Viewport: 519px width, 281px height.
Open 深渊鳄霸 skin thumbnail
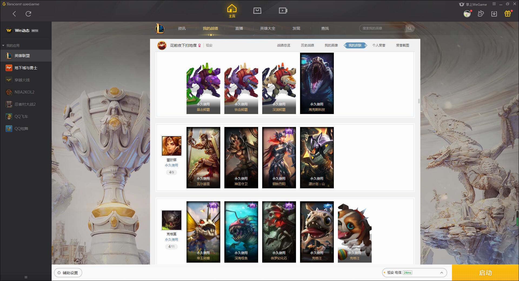point(279,83)
